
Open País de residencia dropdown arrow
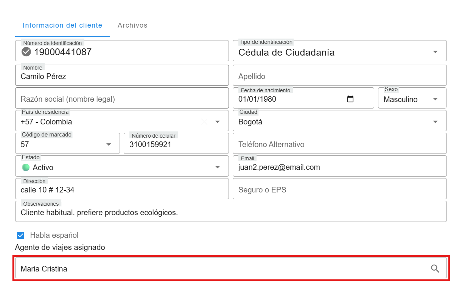tap(218, 122)
